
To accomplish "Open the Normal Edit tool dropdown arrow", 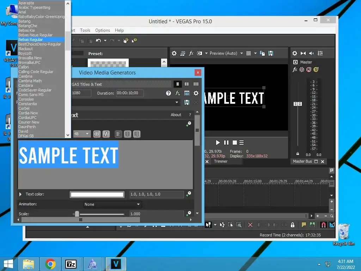I will [x=215, y=225].
